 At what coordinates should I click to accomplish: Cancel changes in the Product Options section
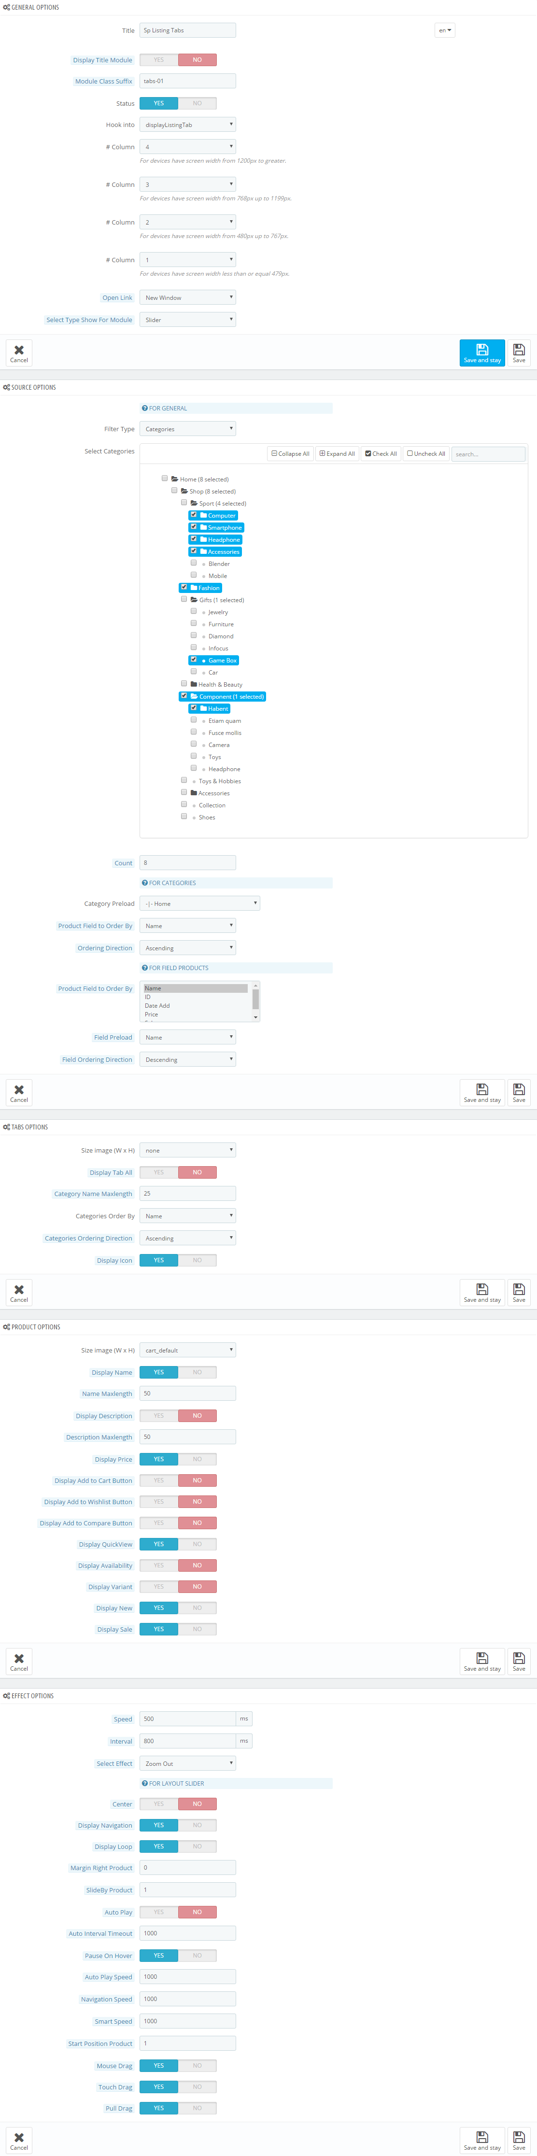point(18,1662)
